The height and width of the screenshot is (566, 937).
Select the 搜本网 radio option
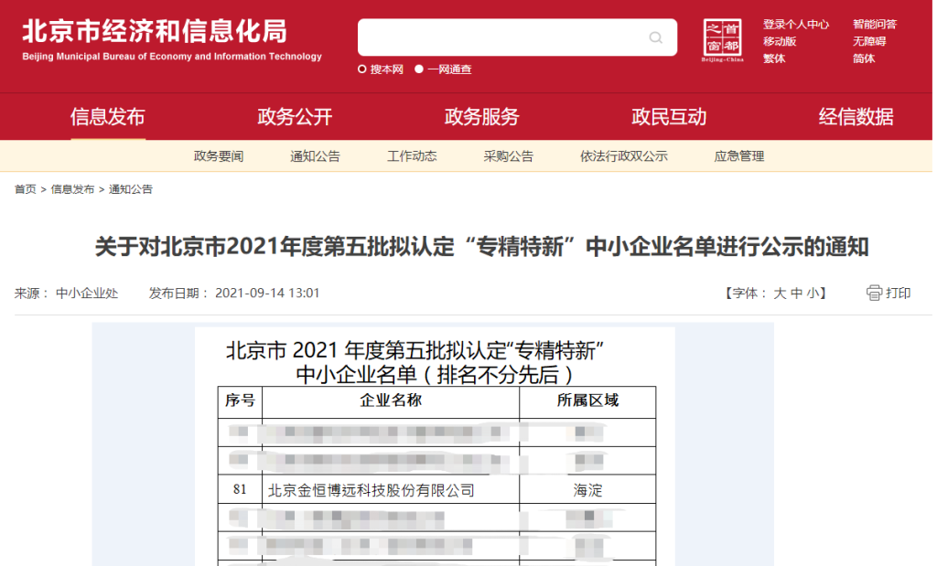click(x=362, y=69)
